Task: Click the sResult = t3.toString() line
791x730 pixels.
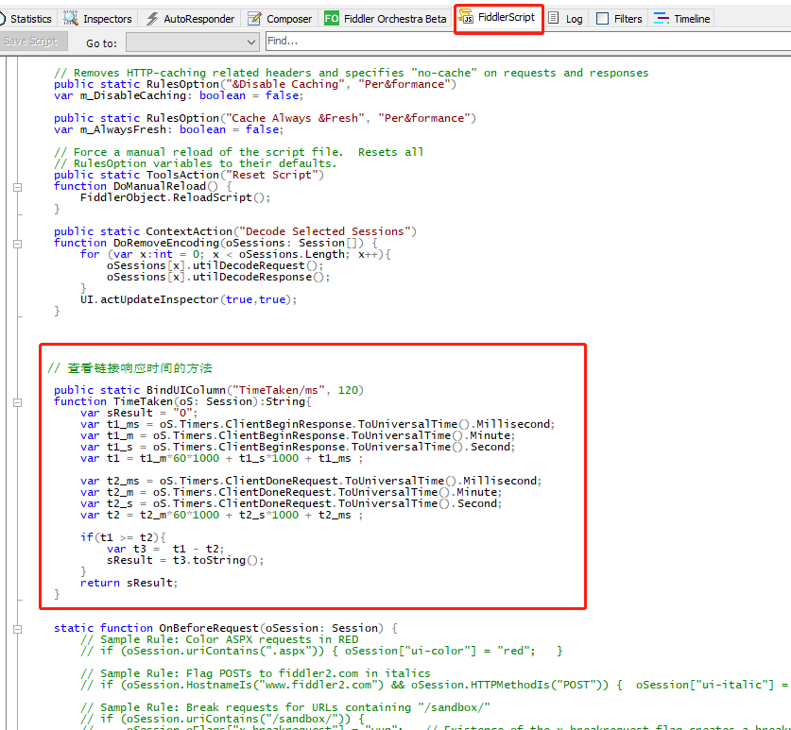Action: point(185,560)
